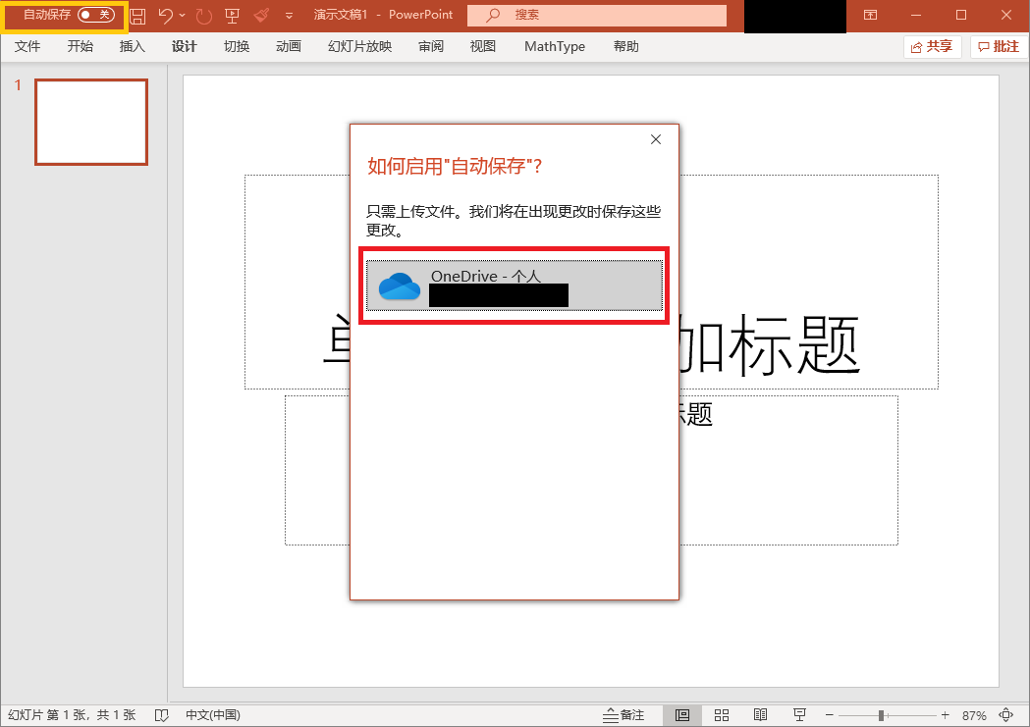This screenshot has width=1030, height=727.
Task: Click the format painter brush icon
Action: pos(261,16)
